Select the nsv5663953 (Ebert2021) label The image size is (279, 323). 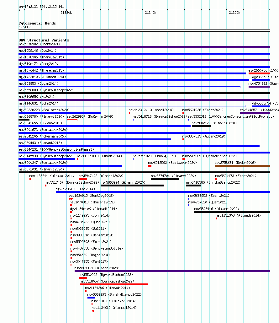click(x=209, y=196)
